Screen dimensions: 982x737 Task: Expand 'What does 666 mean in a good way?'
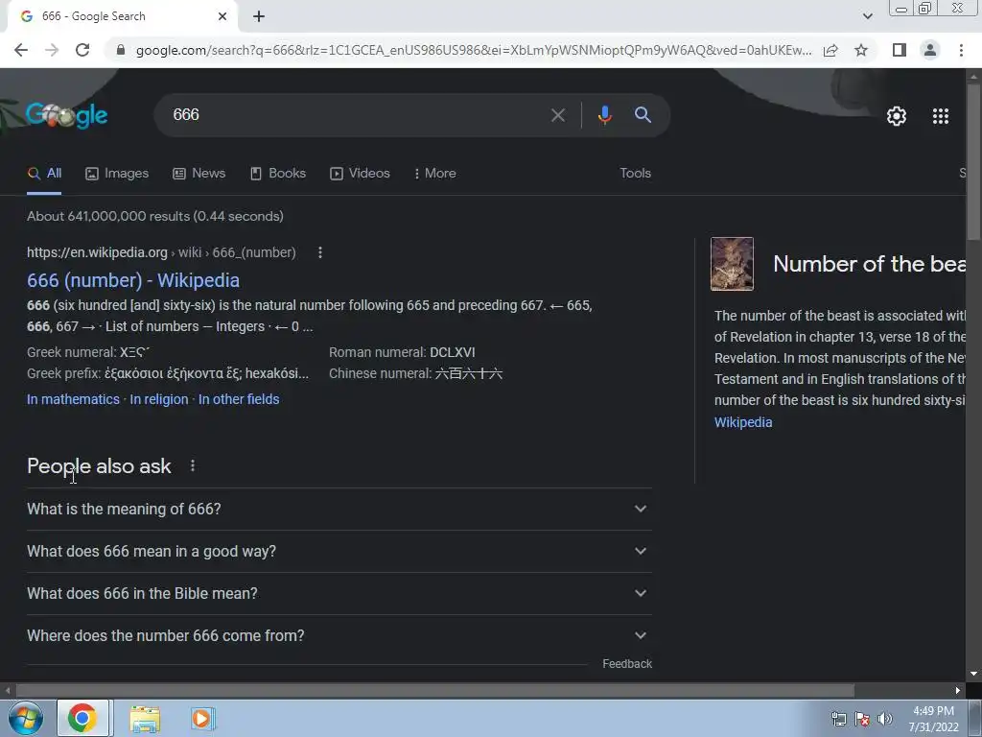coord(339,552)
